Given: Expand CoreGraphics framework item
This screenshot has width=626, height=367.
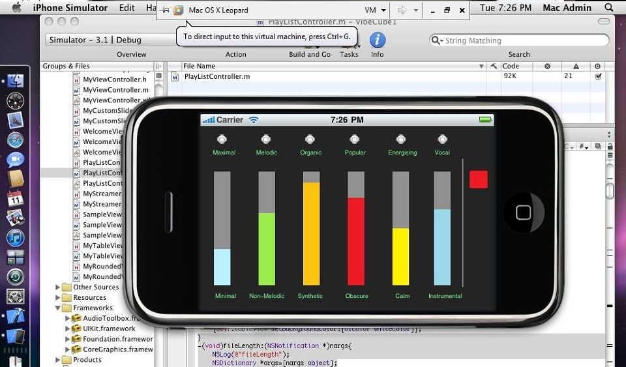Looking at the screenshot, I should 67,349.
